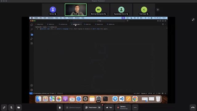Click CSS language mode in status bar
Viewport: 197px width, 111px height.
point(159,93)
